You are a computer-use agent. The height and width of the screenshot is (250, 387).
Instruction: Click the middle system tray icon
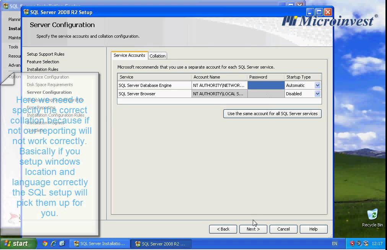pos(359,244)
